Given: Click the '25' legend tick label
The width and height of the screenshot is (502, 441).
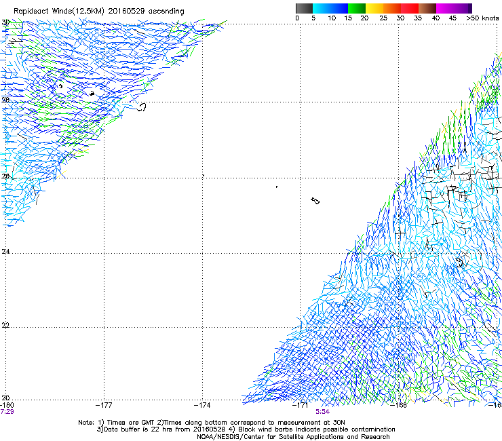Looking at the screenshot, I should tap(383, 18).
